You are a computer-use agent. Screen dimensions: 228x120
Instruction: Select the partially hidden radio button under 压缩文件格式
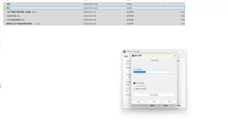(129, 77)
